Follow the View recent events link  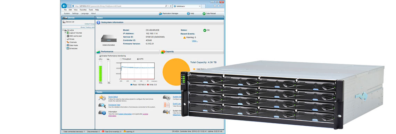coord(195,41)
